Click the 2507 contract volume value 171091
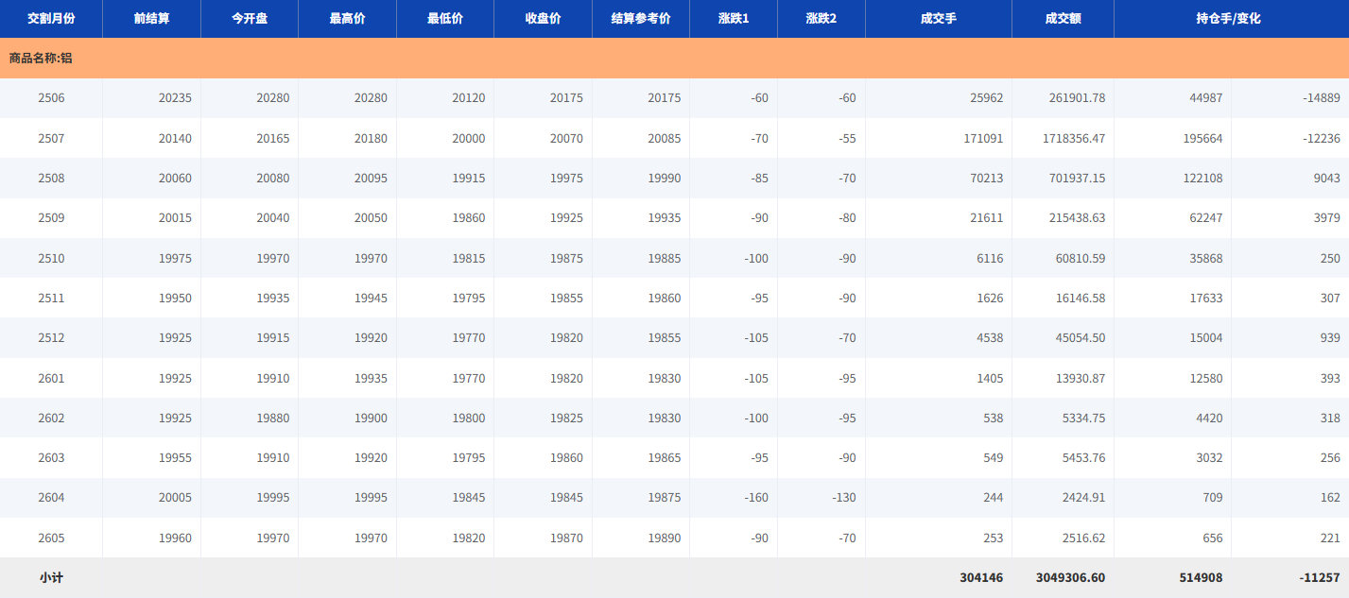 coord(983,139)
